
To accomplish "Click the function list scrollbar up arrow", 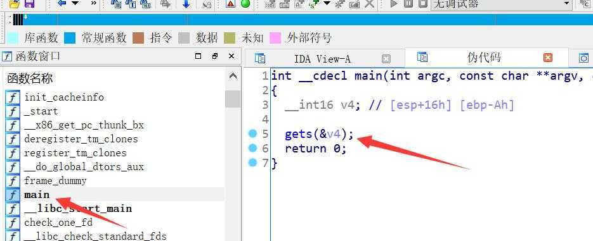I will (x=233, y=77).
